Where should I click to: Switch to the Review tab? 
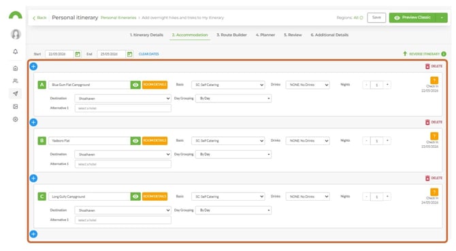click(293, 35)
